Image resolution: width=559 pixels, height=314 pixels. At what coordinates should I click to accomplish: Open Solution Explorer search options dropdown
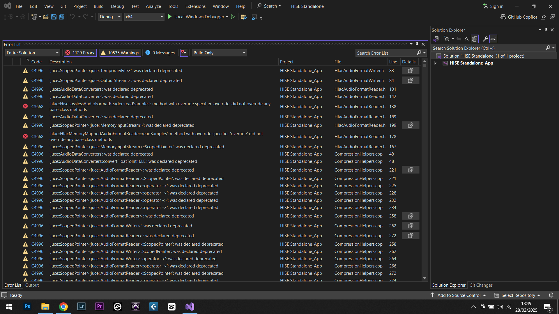point(553,48)
